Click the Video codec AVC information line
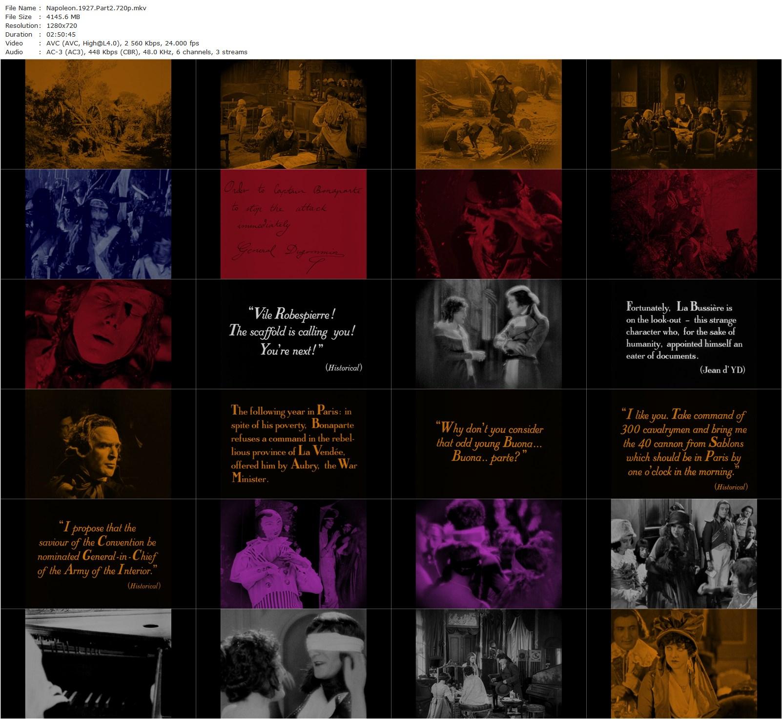The height and width of the screenshot is (719, 782). 121,43
